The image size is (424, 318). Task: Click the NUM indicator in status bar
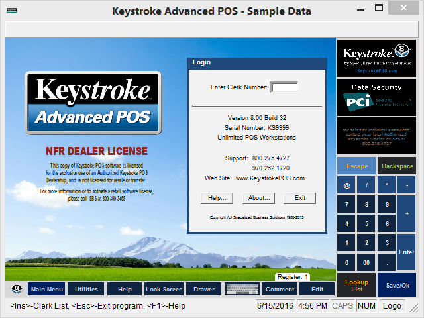pos(366,306)
